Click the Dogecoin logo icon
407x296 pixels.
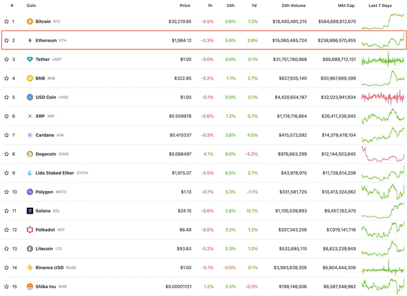pos(30,154)
